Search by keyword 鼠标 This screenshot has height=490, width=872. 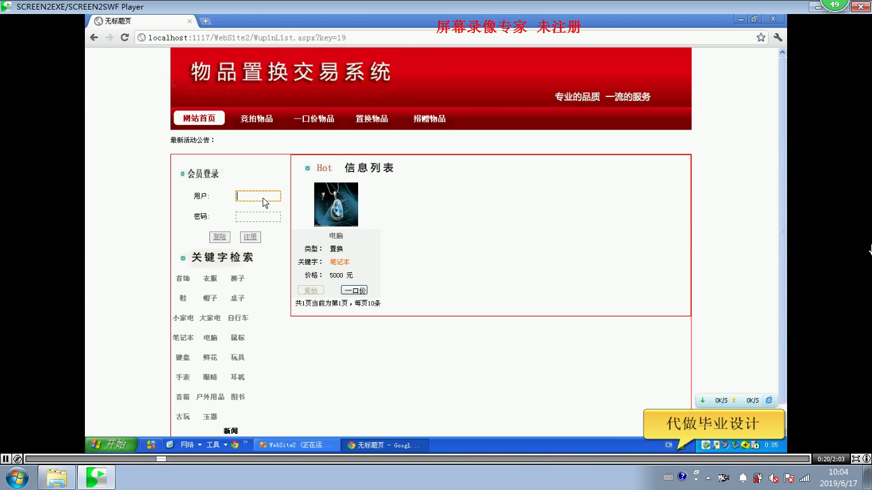pos(237,338)
